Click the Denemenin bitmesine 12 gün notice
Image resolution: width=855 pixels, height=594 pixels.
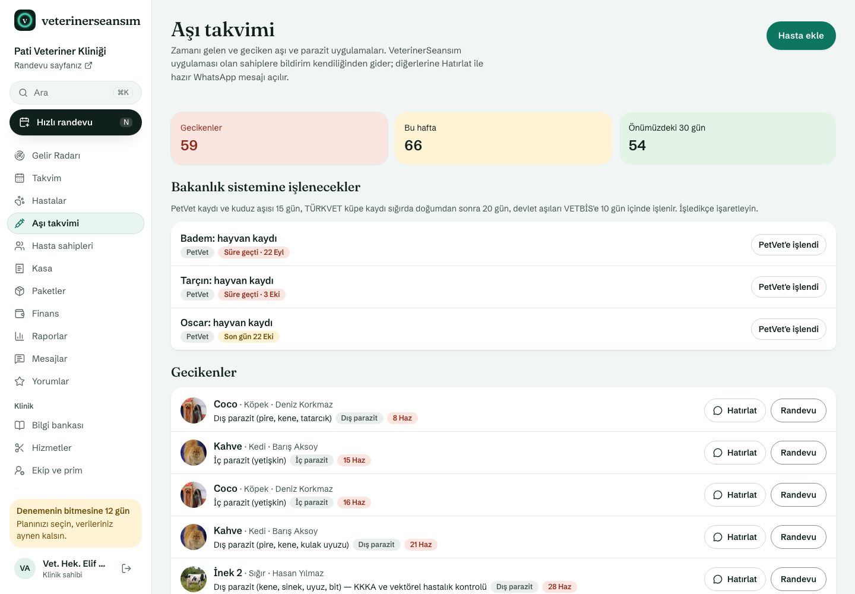click(x=75, y=523)
